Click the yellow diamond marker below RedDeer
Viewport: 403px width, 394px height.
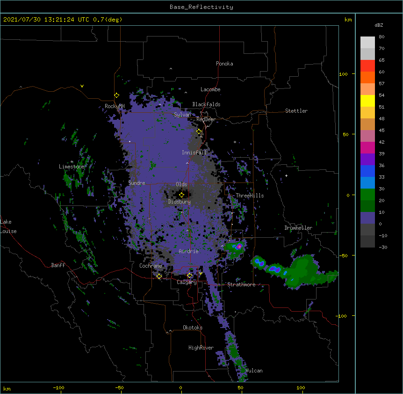199,131
